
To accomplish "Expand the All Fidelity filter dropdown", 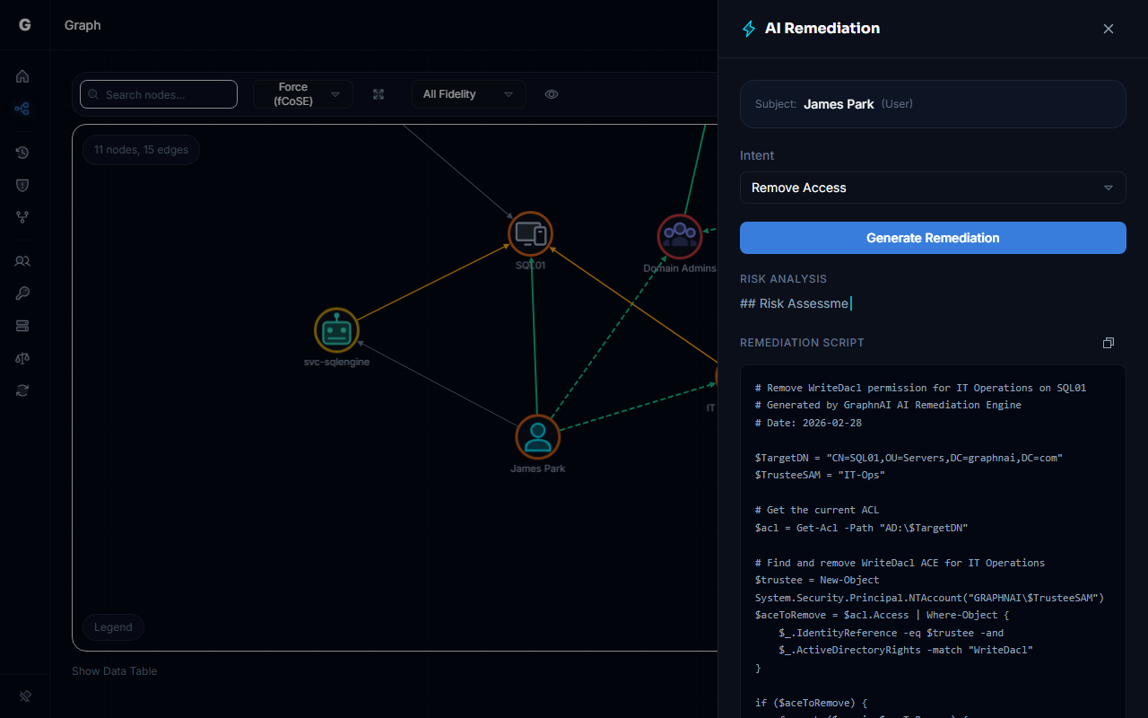I will (468, 94).
